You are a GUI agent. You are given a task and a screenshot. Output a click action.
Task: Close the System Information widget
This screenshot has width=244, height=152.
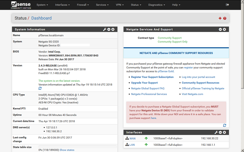(x=113, y=30)
